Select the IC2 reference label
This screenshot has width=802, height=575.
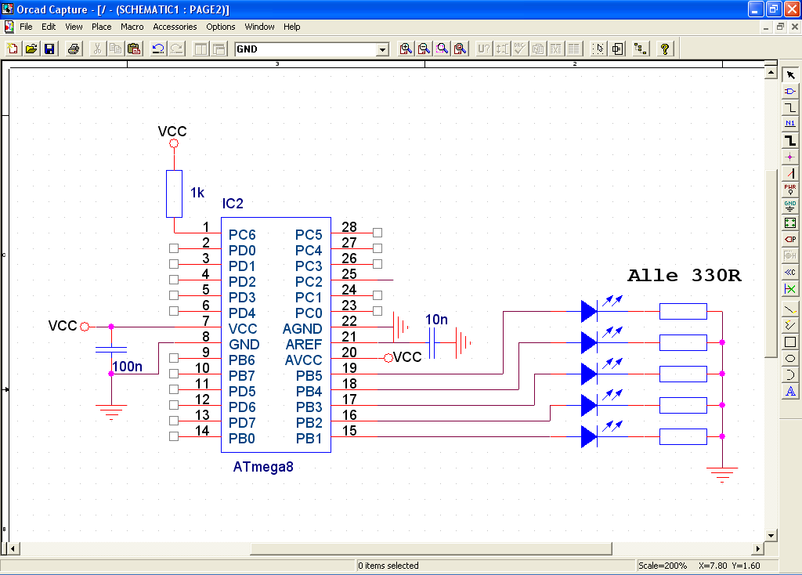[x=233, y=204]
